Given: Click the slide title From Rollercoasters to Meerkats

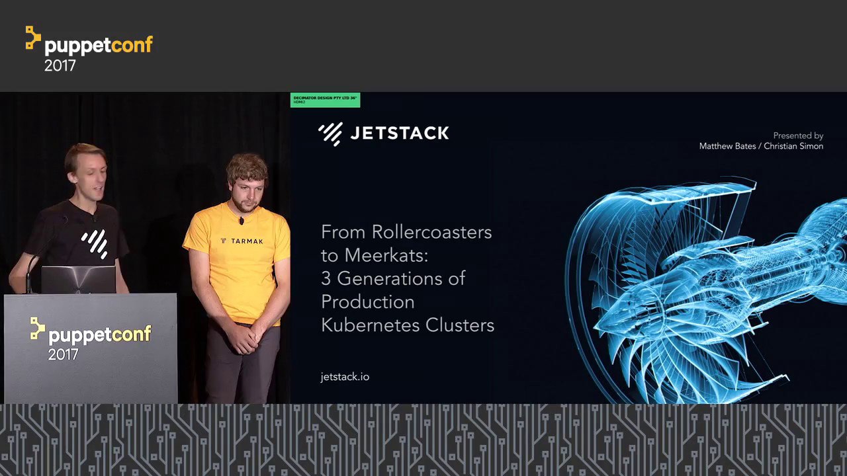Looking at the screenshot, I should 408,278.
